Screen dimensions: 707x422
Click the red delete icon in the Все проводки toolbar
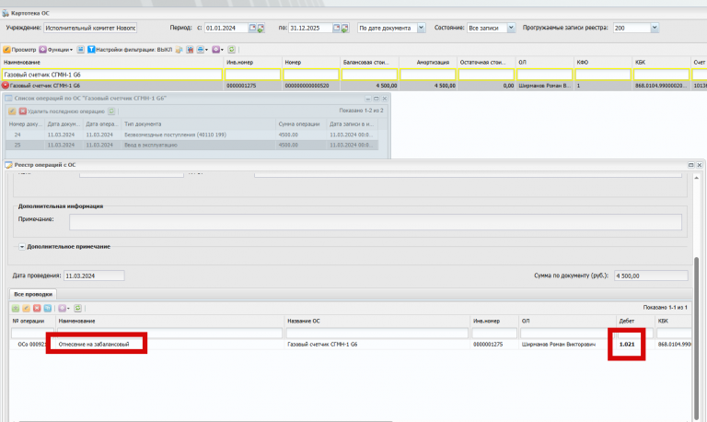click(x=37, y=308)
